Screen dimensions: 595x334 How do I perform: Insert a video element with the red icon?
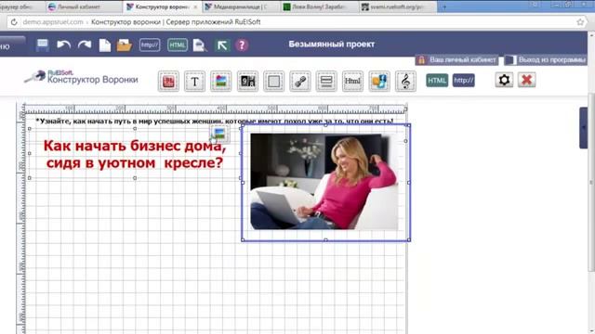click(168, 81)
